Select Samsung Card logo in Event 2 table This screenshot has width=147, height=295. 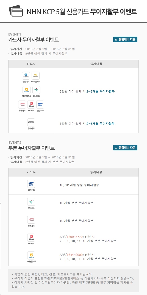coord(31,184)
